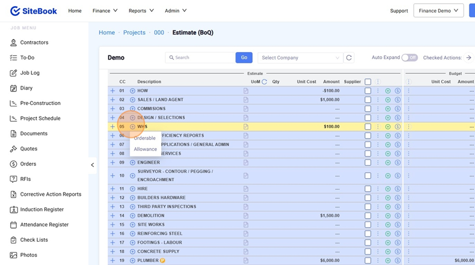Open Pre-Construction in the job menu
475x265 pixels.
[x=40, y=103]
